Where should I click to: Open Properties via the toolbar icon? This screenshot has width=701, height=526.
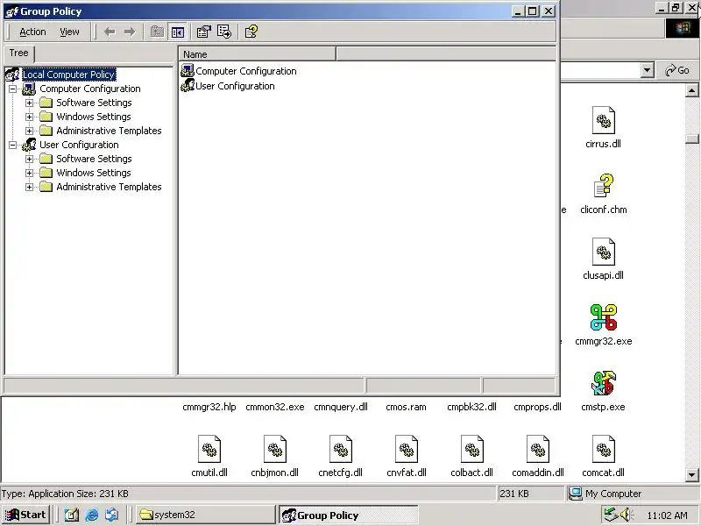(x=204, y=32)
